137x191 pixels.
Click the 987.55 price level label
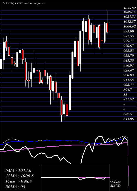click(x=129, y=36)
